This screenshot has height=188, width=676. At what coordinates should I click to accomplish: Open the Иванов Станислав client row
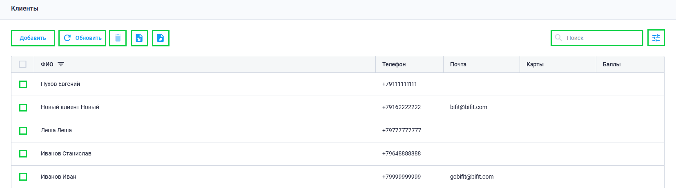click(x=338, y=154)
